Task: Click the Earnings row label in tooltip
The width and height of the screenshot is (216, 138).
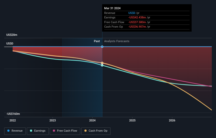Action: click(110, 17)
